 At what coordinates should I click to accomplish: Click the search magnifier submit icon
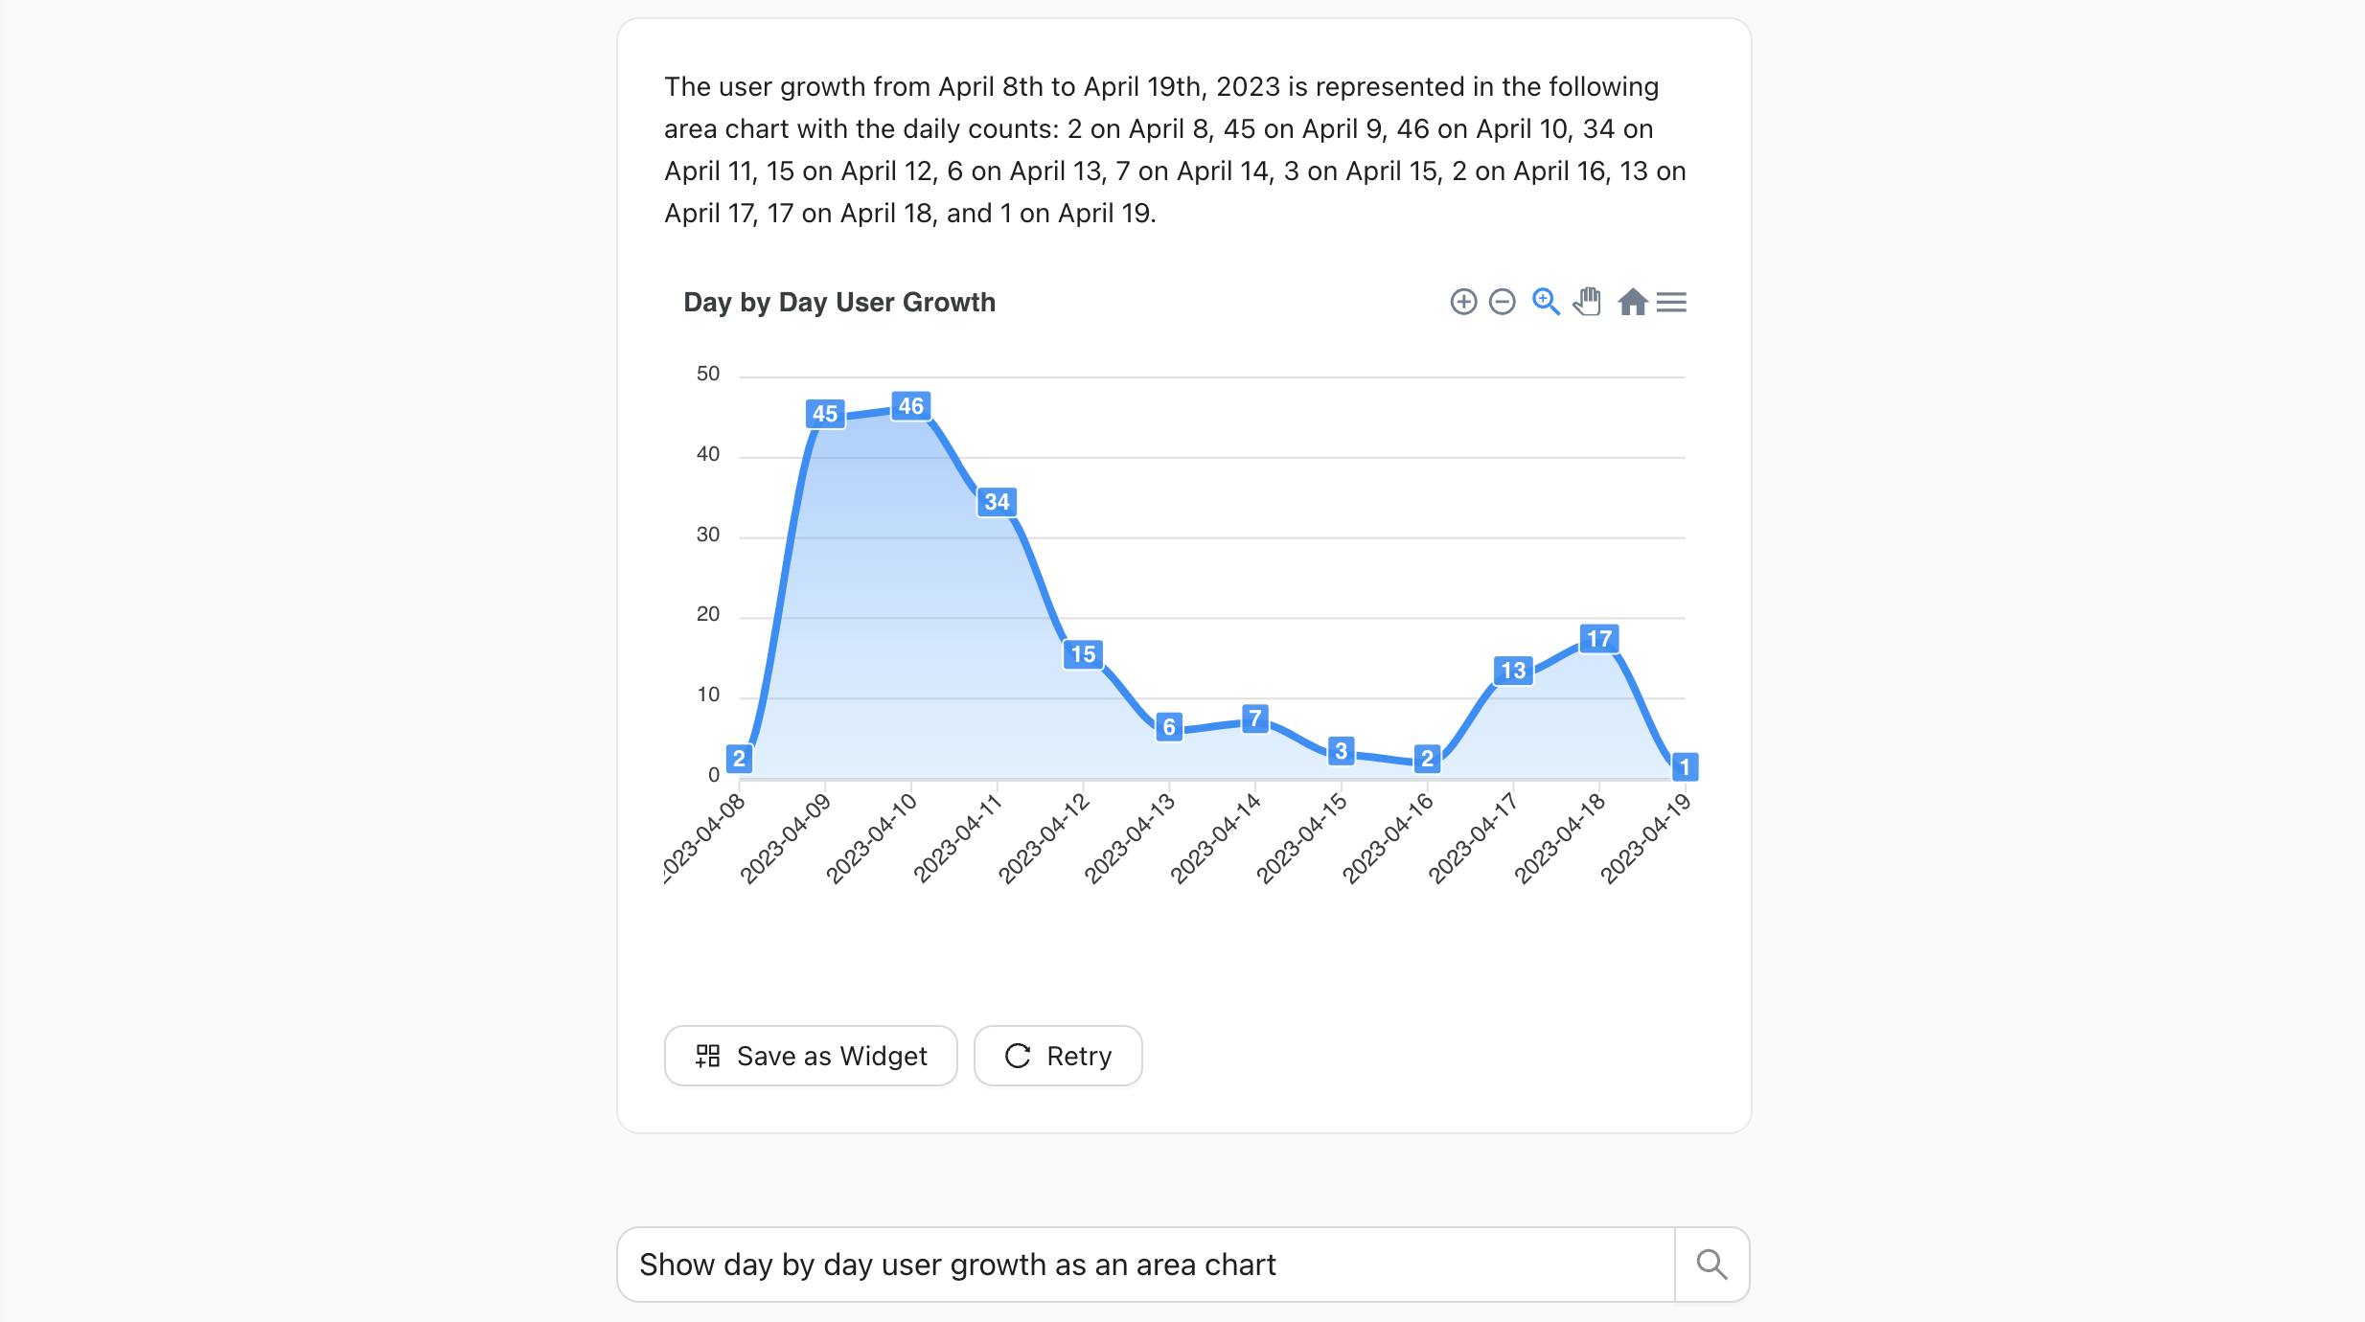(x=1711, y=1265)
